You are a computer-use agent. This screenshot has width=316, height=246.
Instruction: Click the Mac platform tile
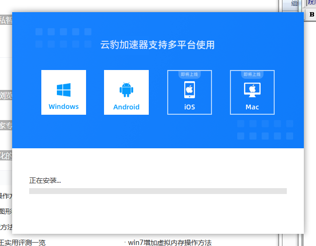coord(252,92)
